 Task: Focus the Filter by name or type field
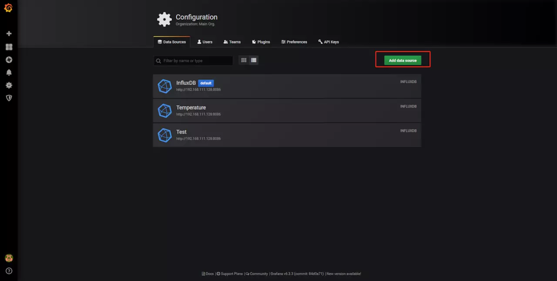point(193,60)
